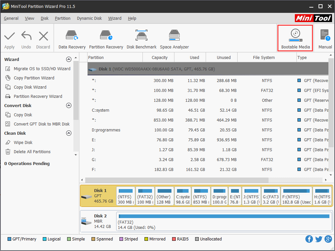Click the Wipe Disk eraser icon
This screenshot has height=251, width=335.
pyautogui.click(x=8, y=142)
